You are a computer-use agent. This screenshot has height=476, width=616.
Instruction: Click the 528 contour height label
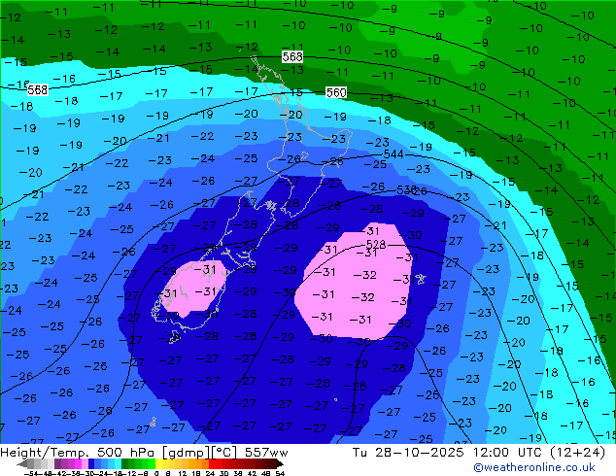pos(376,244)
